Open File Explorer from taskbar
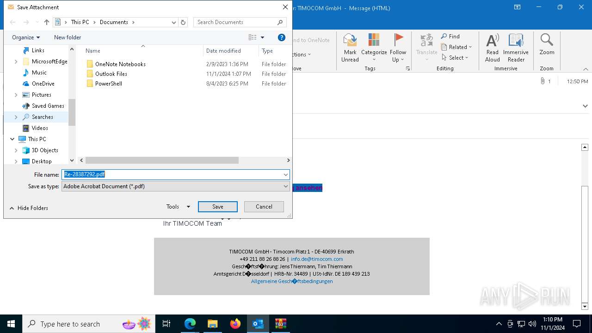Image resolution: width=592 pixels, height=333 pixels. [x=213, y=324]
